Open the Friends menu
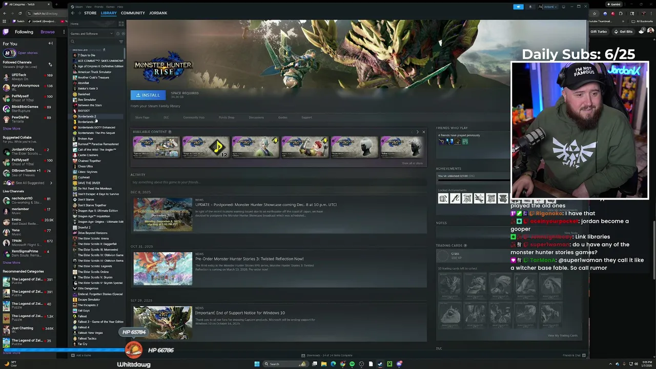656x369 pixels. 99,7
